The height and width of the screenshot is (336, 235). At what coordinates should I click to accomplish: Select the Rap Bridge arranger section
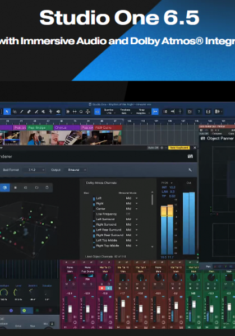(40, 128)
